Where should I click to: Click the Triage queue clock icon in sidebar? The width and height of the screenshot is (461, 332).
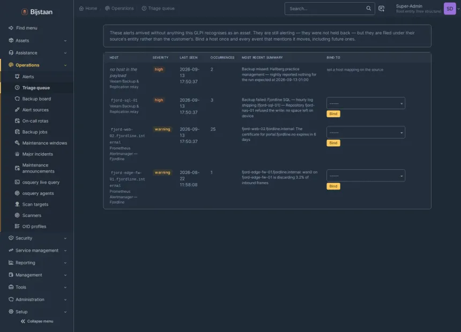tap(17, 88)
